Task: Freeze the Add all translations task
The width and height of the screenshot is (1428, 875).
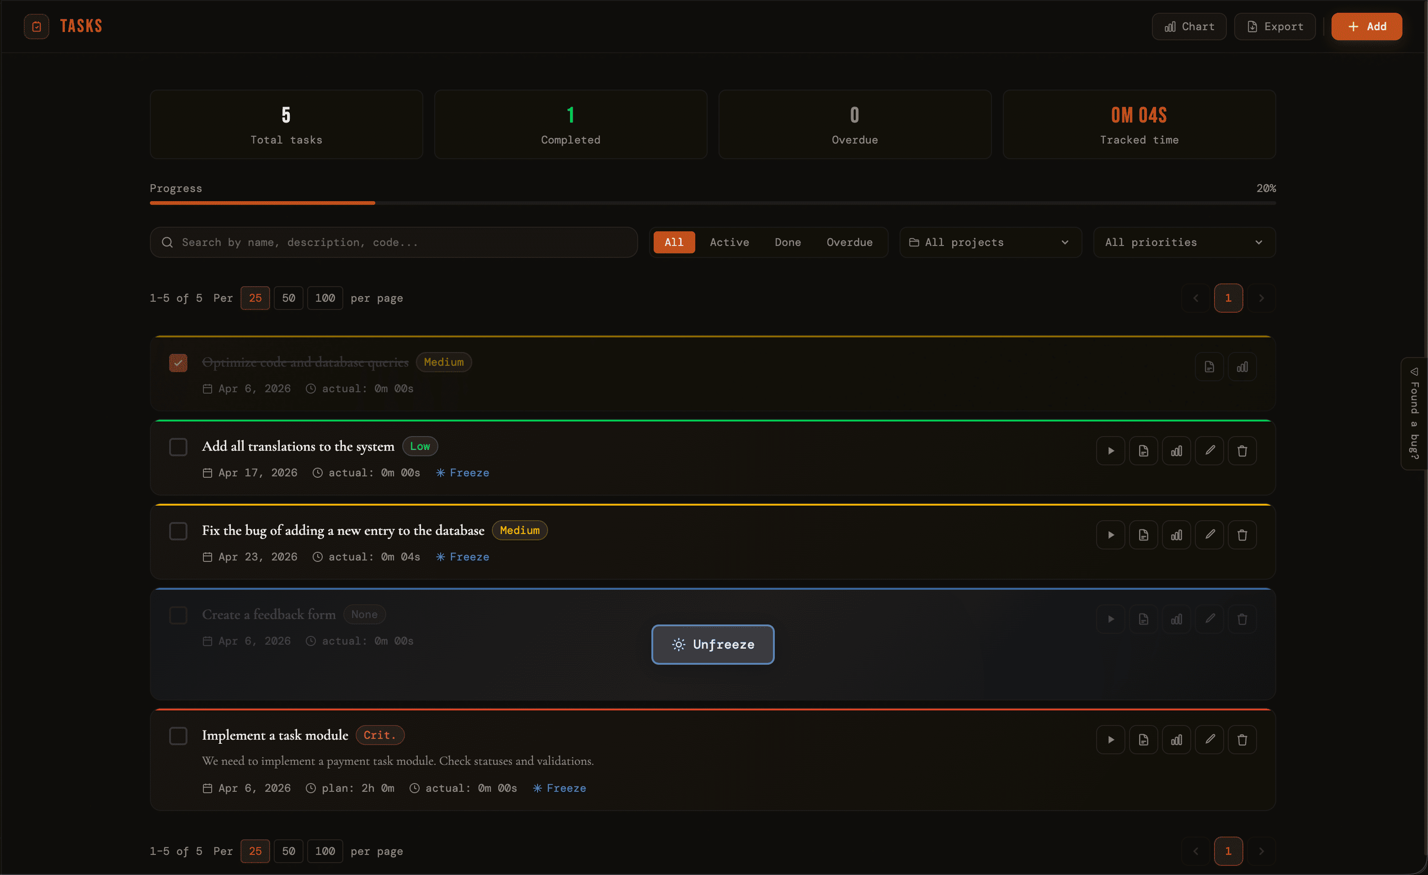Action: 463,473
